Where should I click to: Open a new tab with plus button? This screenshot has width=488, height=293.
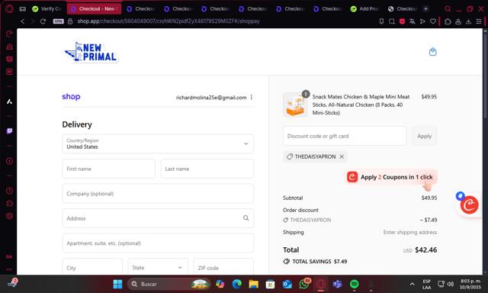click(x=425, y=8)
